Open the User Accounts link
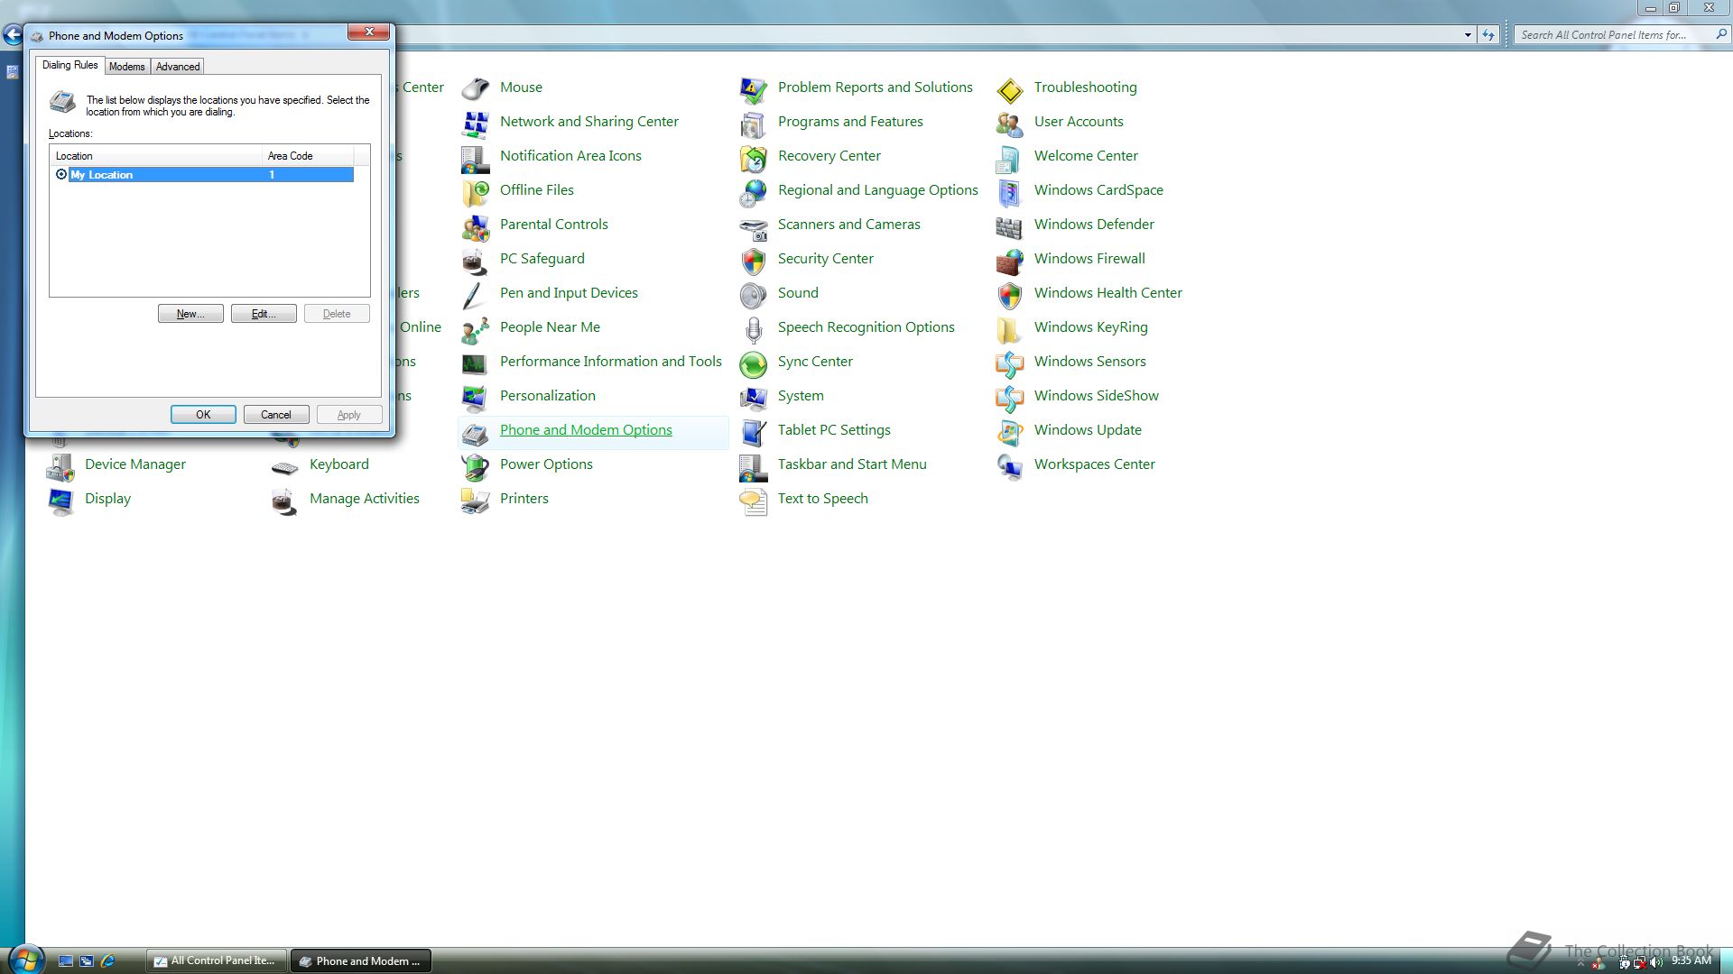The width and height of the screenshot is (1733, 974). click(1079, 122)
